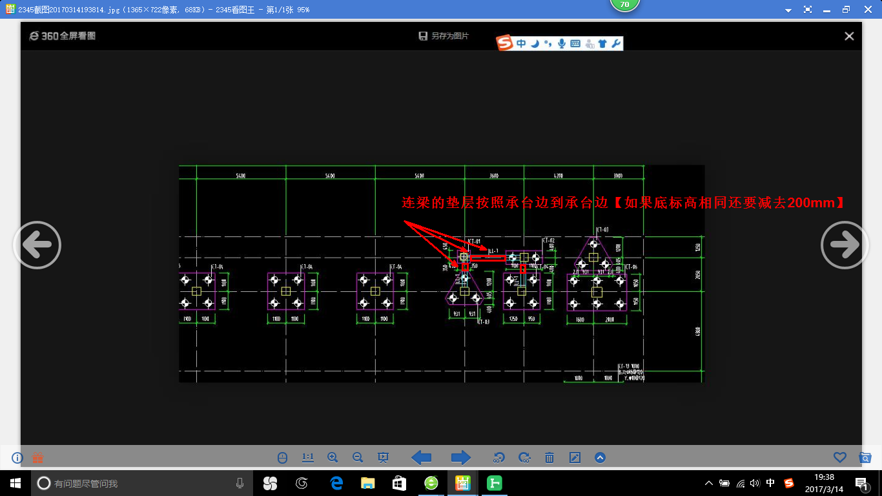The height and width of the screenshot is (496, 882).
Task: Add image to favorites heart icon
Action: click(x=839, y=458)
